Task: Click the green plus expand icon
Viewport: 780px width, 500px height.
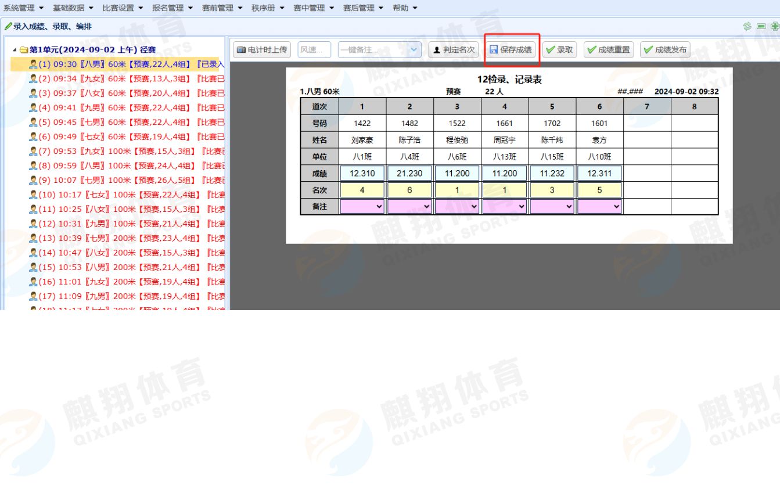Action: coord(774,27)
